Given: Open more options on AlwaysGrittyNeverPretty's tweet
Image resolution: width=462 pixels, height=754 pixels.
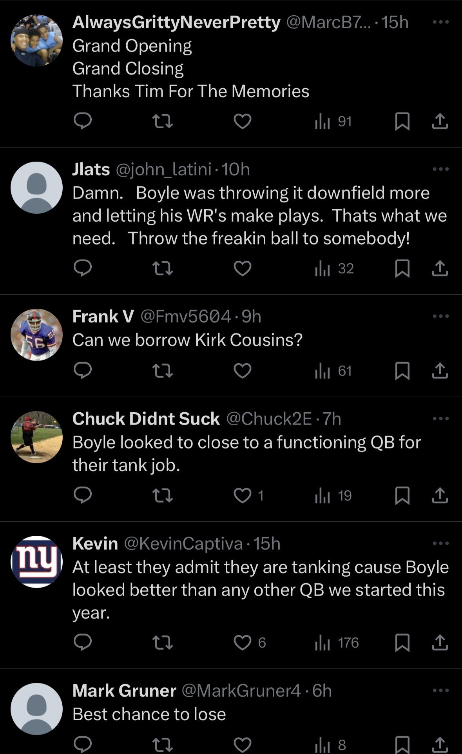Looking at the screenshot, I should coord(441,22).
